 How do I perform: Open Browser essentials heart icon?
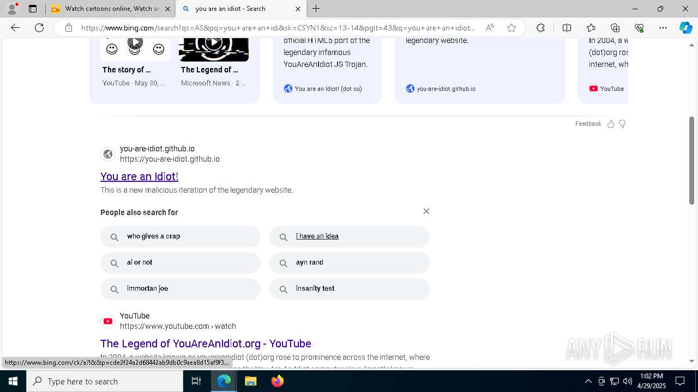click(x=639, y=28)
